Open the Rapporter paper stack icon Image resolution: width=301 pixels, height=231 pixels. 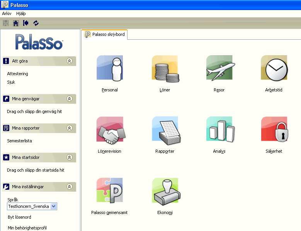click(x=166, y=130)
